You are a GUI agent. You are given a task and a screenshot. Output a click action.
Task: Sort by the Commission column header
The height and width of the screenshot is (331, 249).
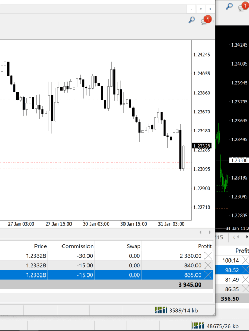77,246
